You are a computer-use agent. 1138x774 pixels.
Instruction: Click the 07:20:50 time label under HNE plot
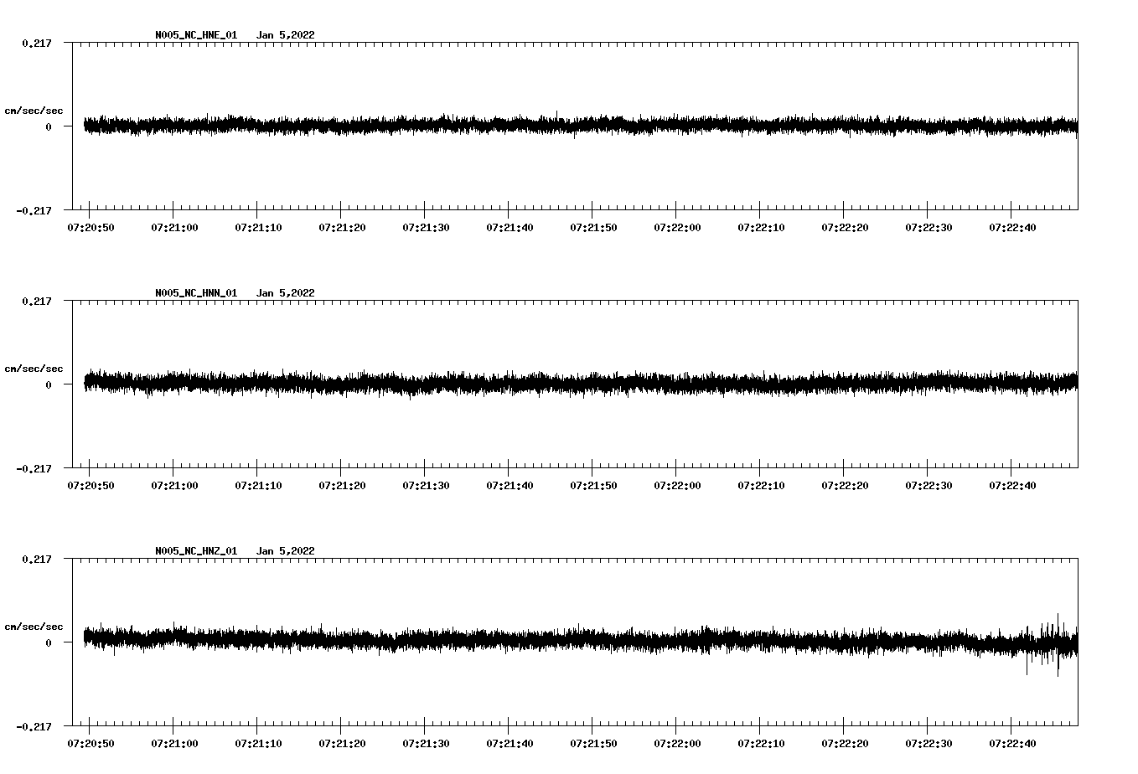click(91, 227)
